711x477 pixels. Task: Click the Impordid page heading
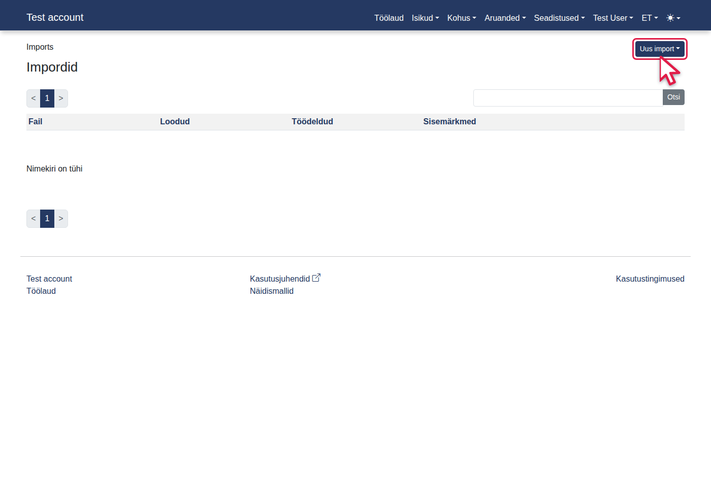[x=52, y=67]
